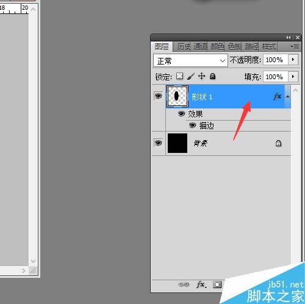Click lock transparent pixels icon
This screenshot has height=304, width=305.
[179, 76]
